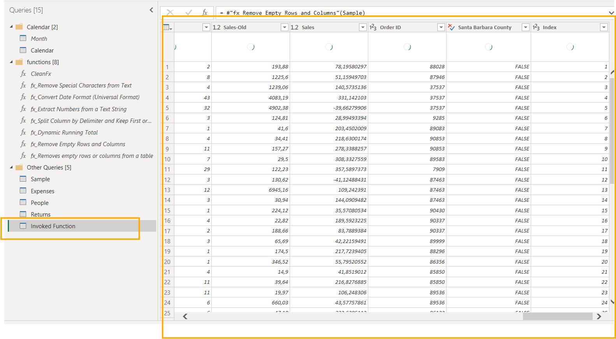Open Santa Barbara County column filter dropdown
Image resolution: width=616 pixels, height=339 pixels.
point(526,27)
